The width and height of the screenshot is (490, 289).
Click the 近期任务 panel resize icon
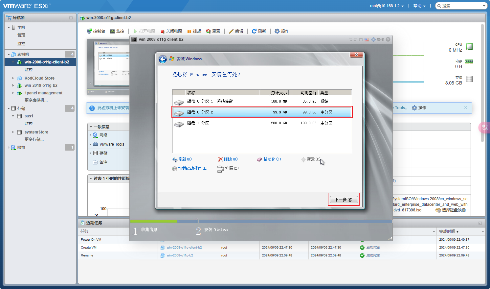click(480, 223)
